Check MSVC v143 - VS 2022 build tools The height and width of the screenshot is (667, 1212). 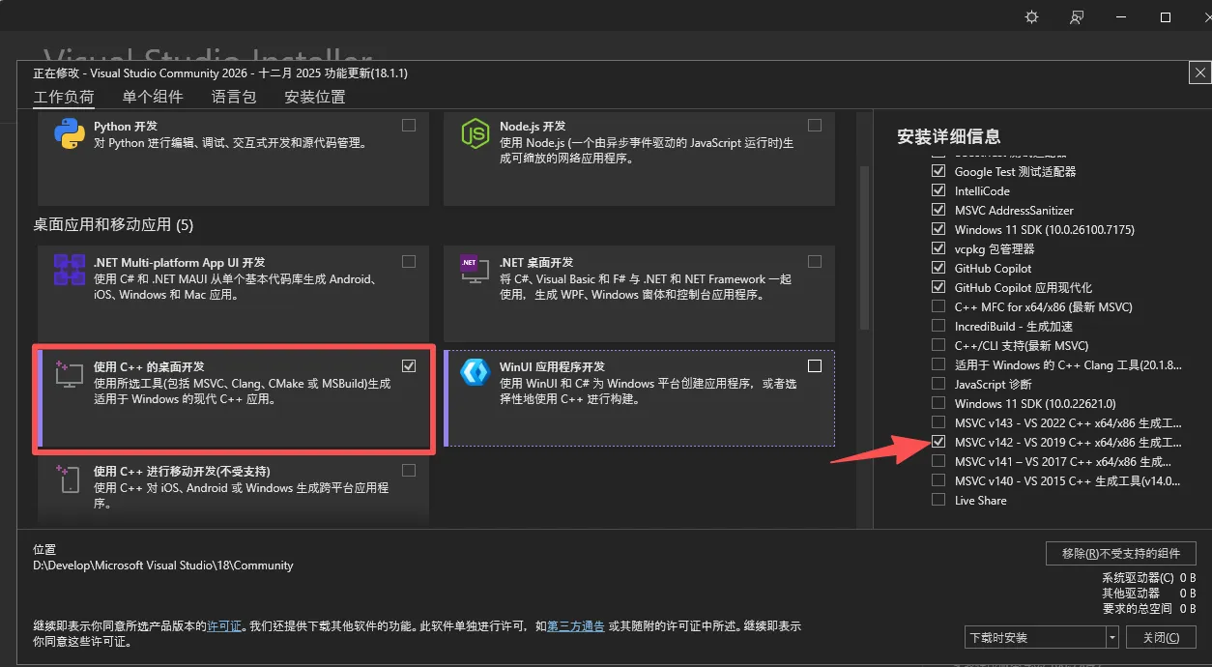(x=938, y=422)
